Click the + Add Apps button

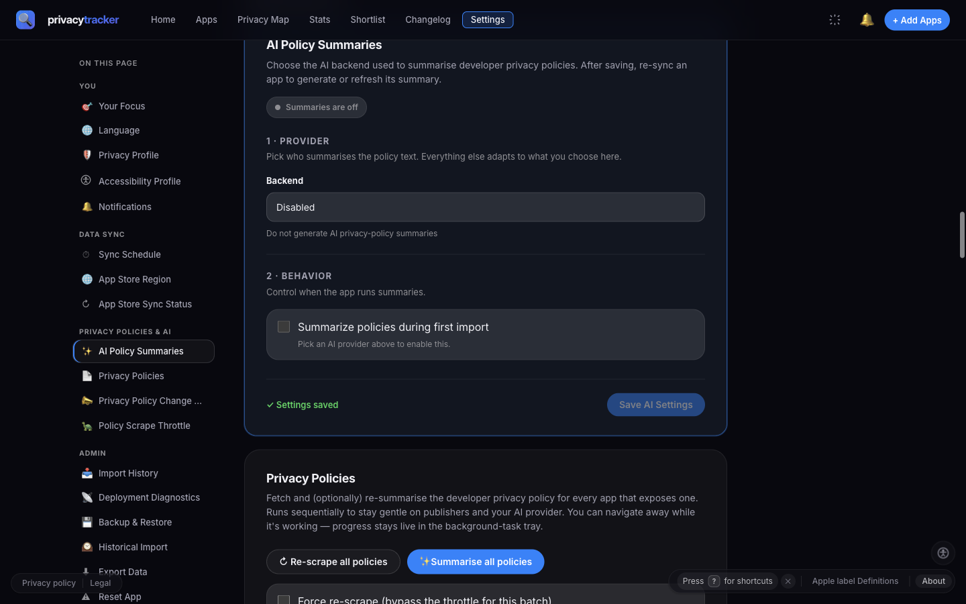(x=917, y=20)
